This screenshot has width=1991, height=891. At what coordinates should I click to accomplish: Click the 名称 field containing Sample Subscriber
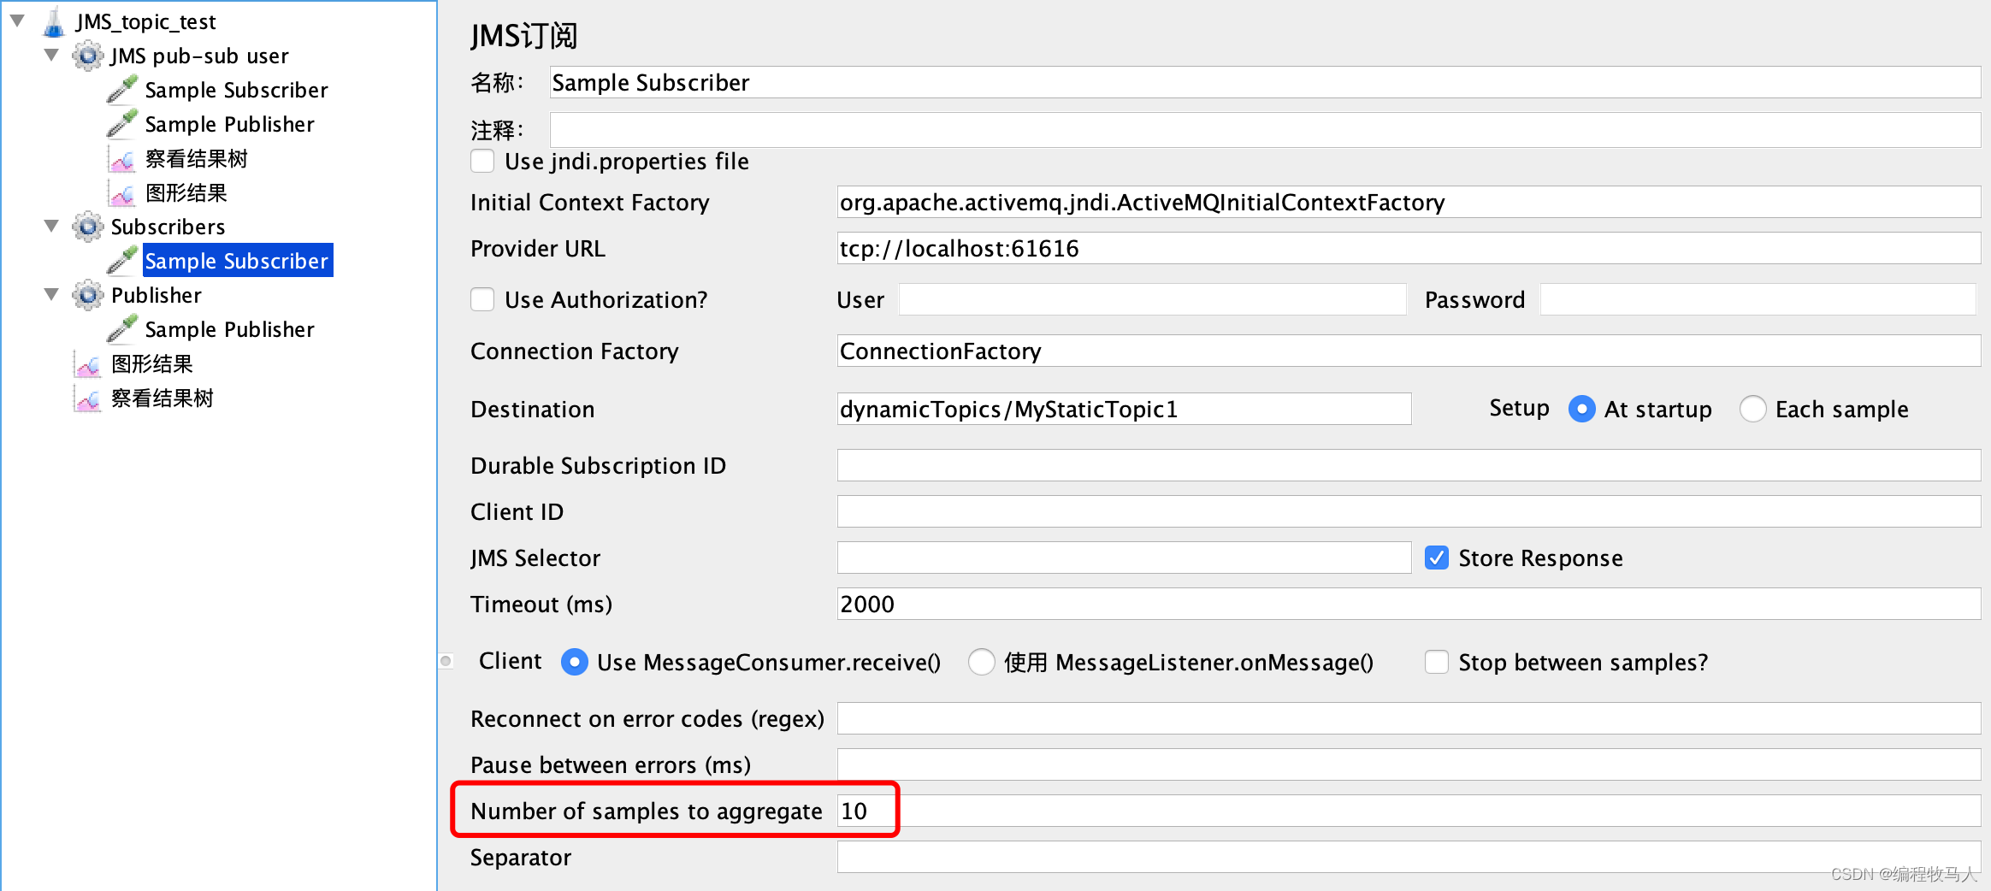tap(1265, 82)
